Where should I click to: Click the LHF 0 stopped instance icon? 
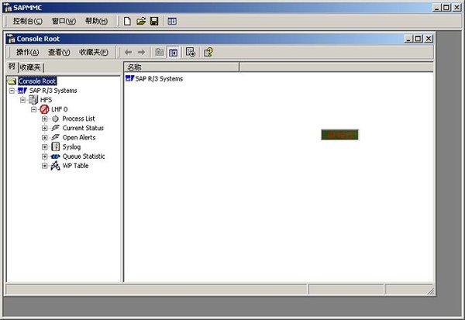coord(44,109)
